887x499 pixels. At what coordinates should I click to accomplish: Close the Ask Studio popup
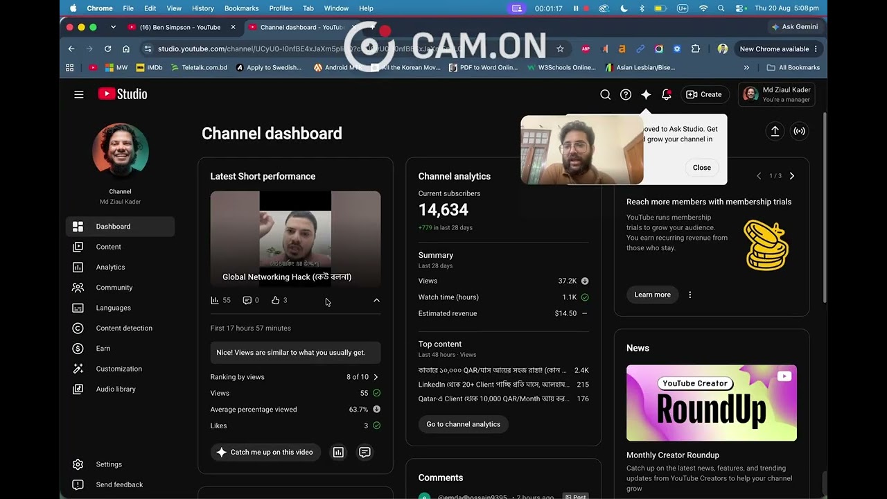coord(701,168)
